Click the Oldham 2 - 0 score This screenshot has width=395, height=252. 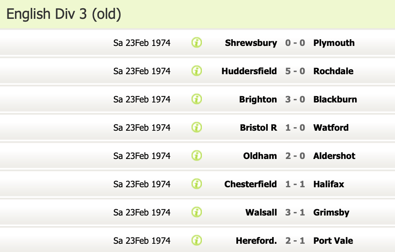pos(295,156)
